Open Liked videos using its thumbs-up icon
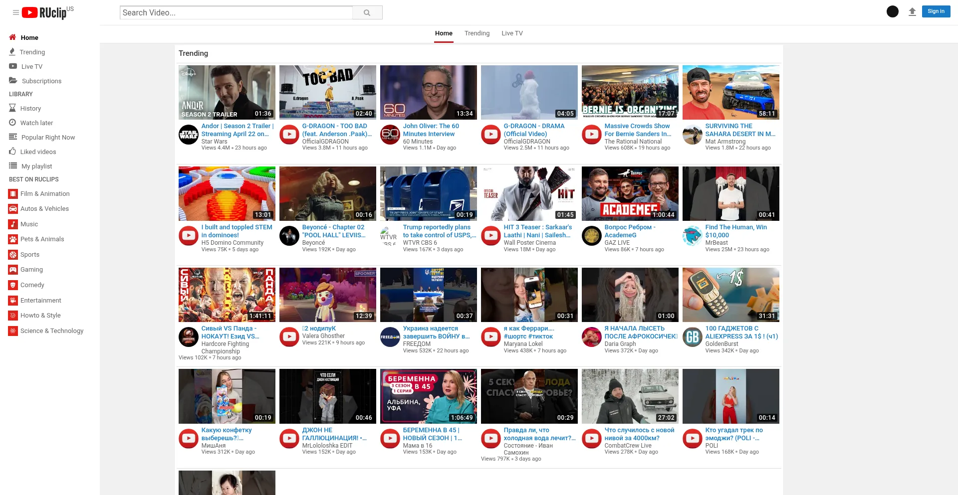 (12, 152)
